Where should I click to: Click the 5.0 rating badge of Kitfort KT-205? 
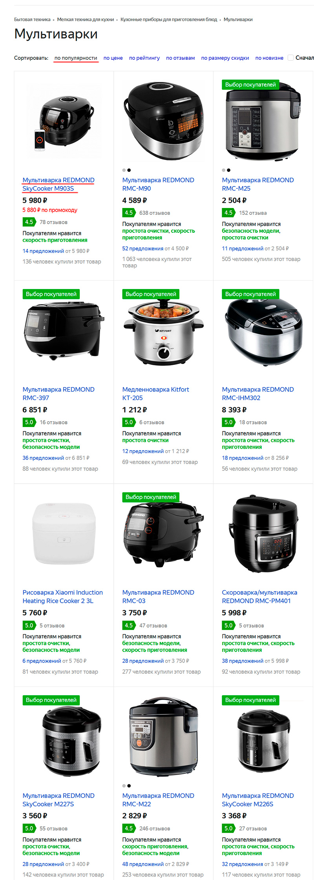point(129,422)
